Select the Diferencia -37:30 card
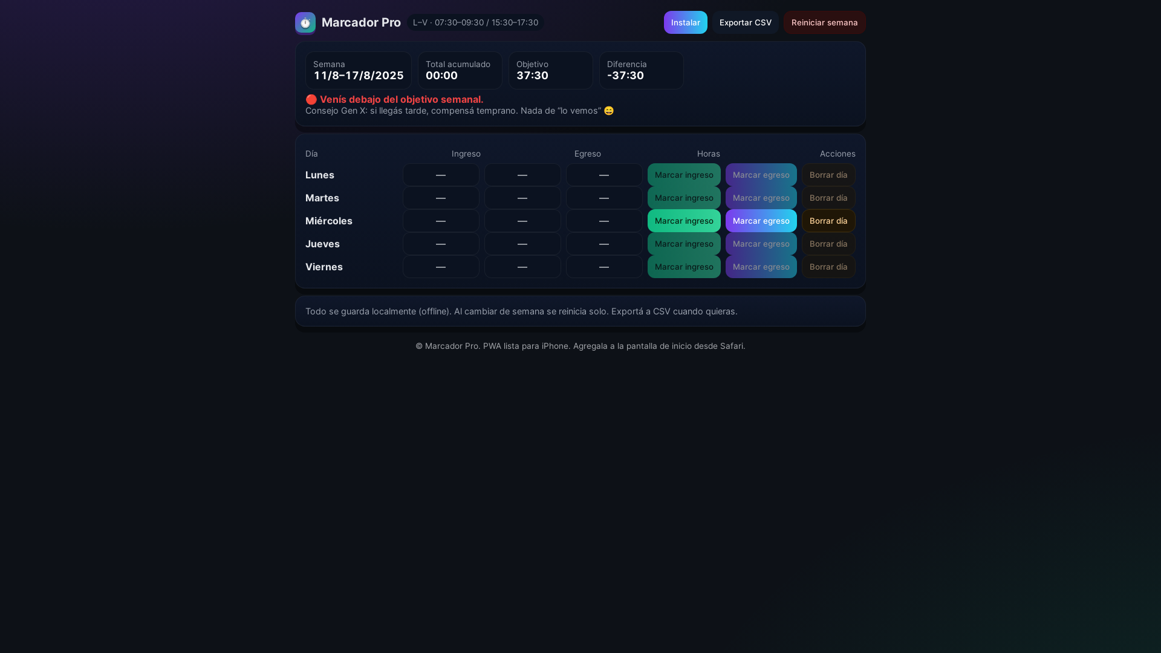 [x=641, y=70]
